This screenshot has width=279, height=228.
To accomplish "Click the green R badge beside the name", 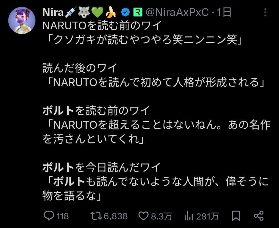I will click(138, 13).
